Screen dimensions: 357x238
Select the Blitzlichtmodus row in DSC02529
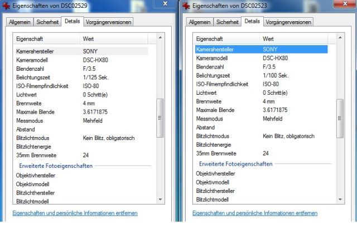click(x=81, y=138)
